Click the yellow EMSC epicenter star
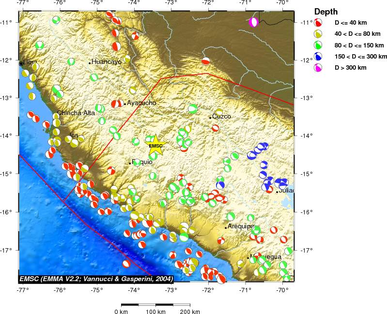This screenshot has width=387, height=314. 155,145
